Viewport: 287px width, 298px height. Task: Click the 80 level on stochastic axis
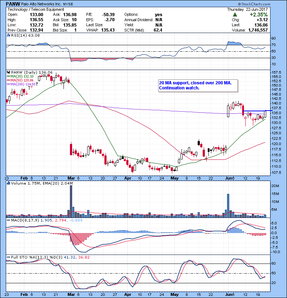[x=273, y=264]
